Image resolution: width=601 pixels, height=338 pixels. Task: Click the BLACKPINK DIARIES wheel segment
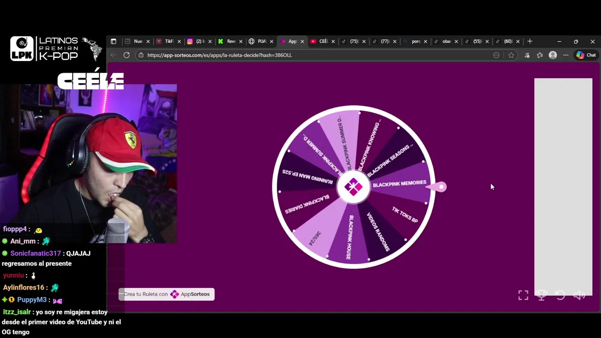pyautogui.click(x=307, y=205)
